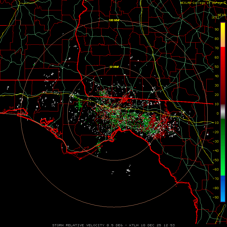Click the -40 value on the velocity scale

216,151
